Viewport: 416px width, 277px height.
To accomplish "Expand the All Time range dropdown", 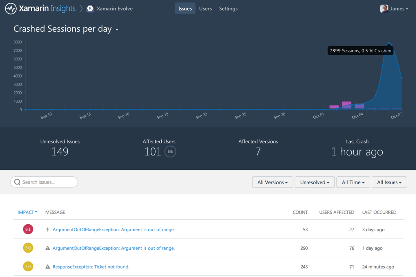I will pyautogui.click(x=353, y=183).
